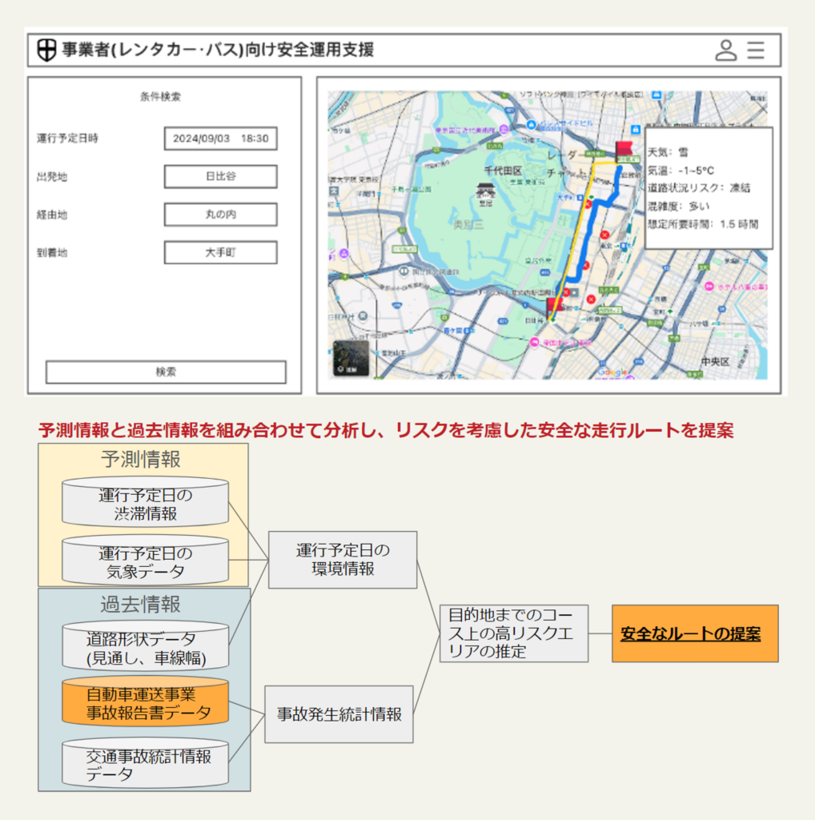Click the 過去情報 group heading
Viewport: 815px width, 820px height.
tap(141, 604)
